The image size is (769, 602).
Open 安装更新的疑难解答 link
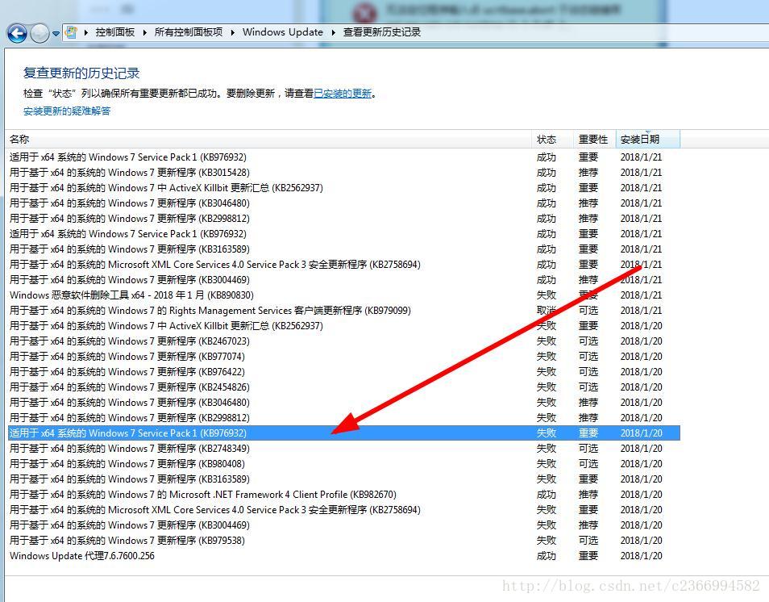pyautogui.click(x=67, y=111)
